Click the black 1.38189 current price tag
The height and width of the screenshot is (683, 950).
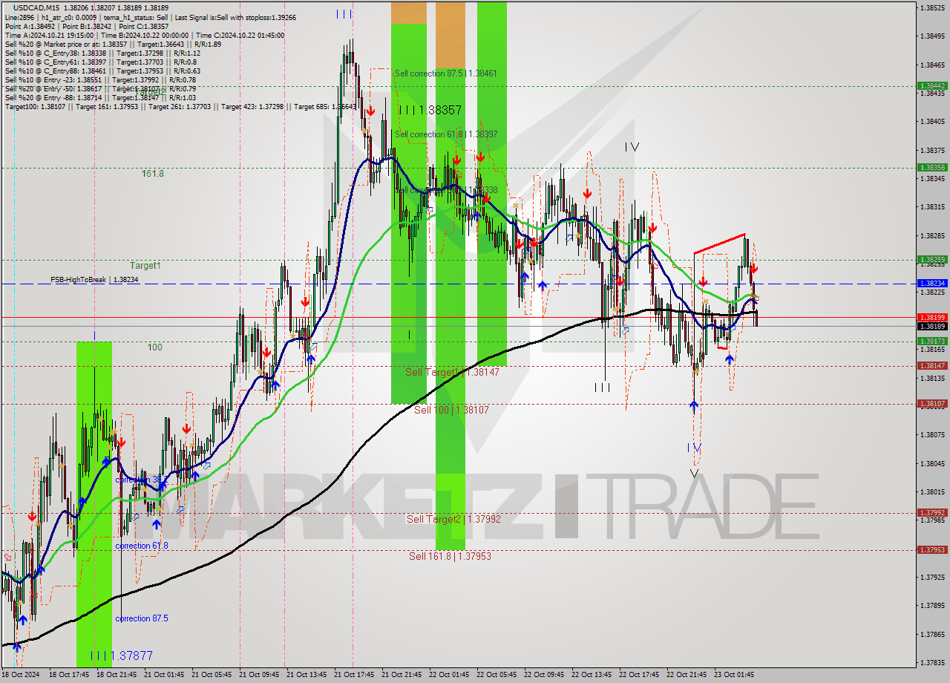(x=932, y=326)
